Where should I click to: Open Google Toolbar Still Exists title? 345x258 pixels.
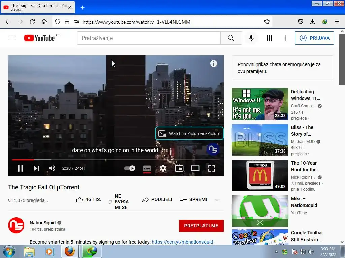click(307, 236)
